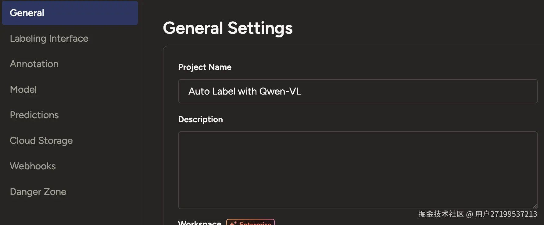544x225 pixels.
Task: Switch to the Predictions section
Action: point(34,115)
